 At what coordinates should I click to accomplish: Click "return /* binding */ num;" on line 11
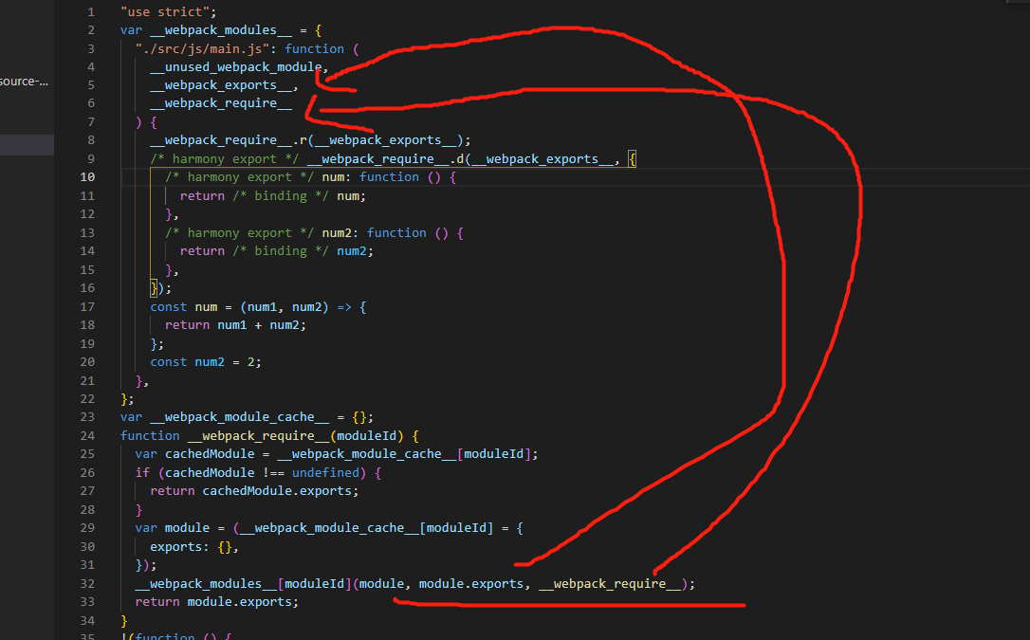(x=272, y=195)
